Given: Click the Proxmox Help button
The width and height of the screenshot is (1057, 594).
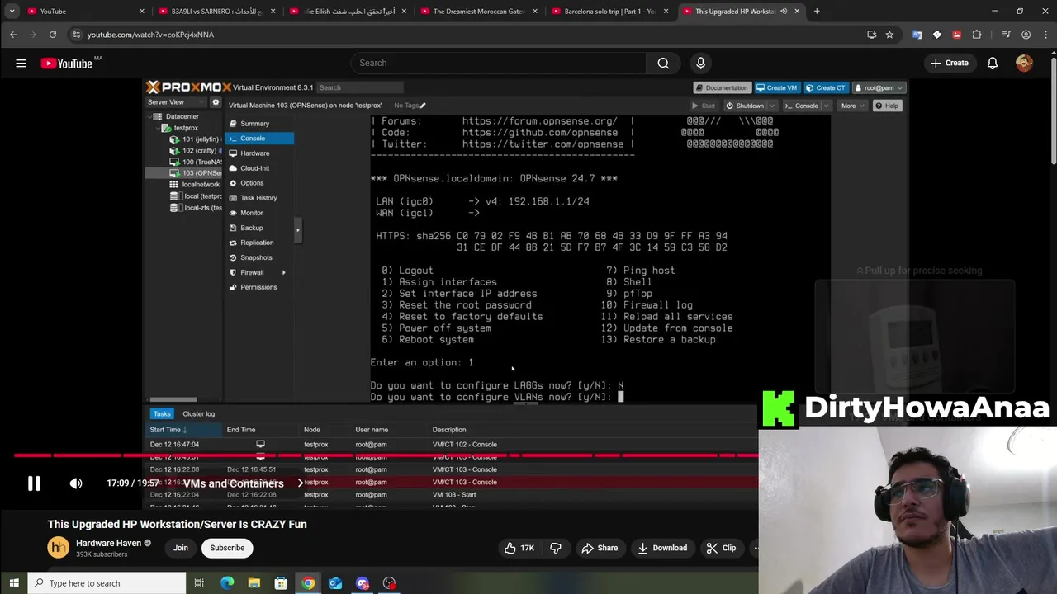Looking at the screenshot, I should [x=887, y=106].
